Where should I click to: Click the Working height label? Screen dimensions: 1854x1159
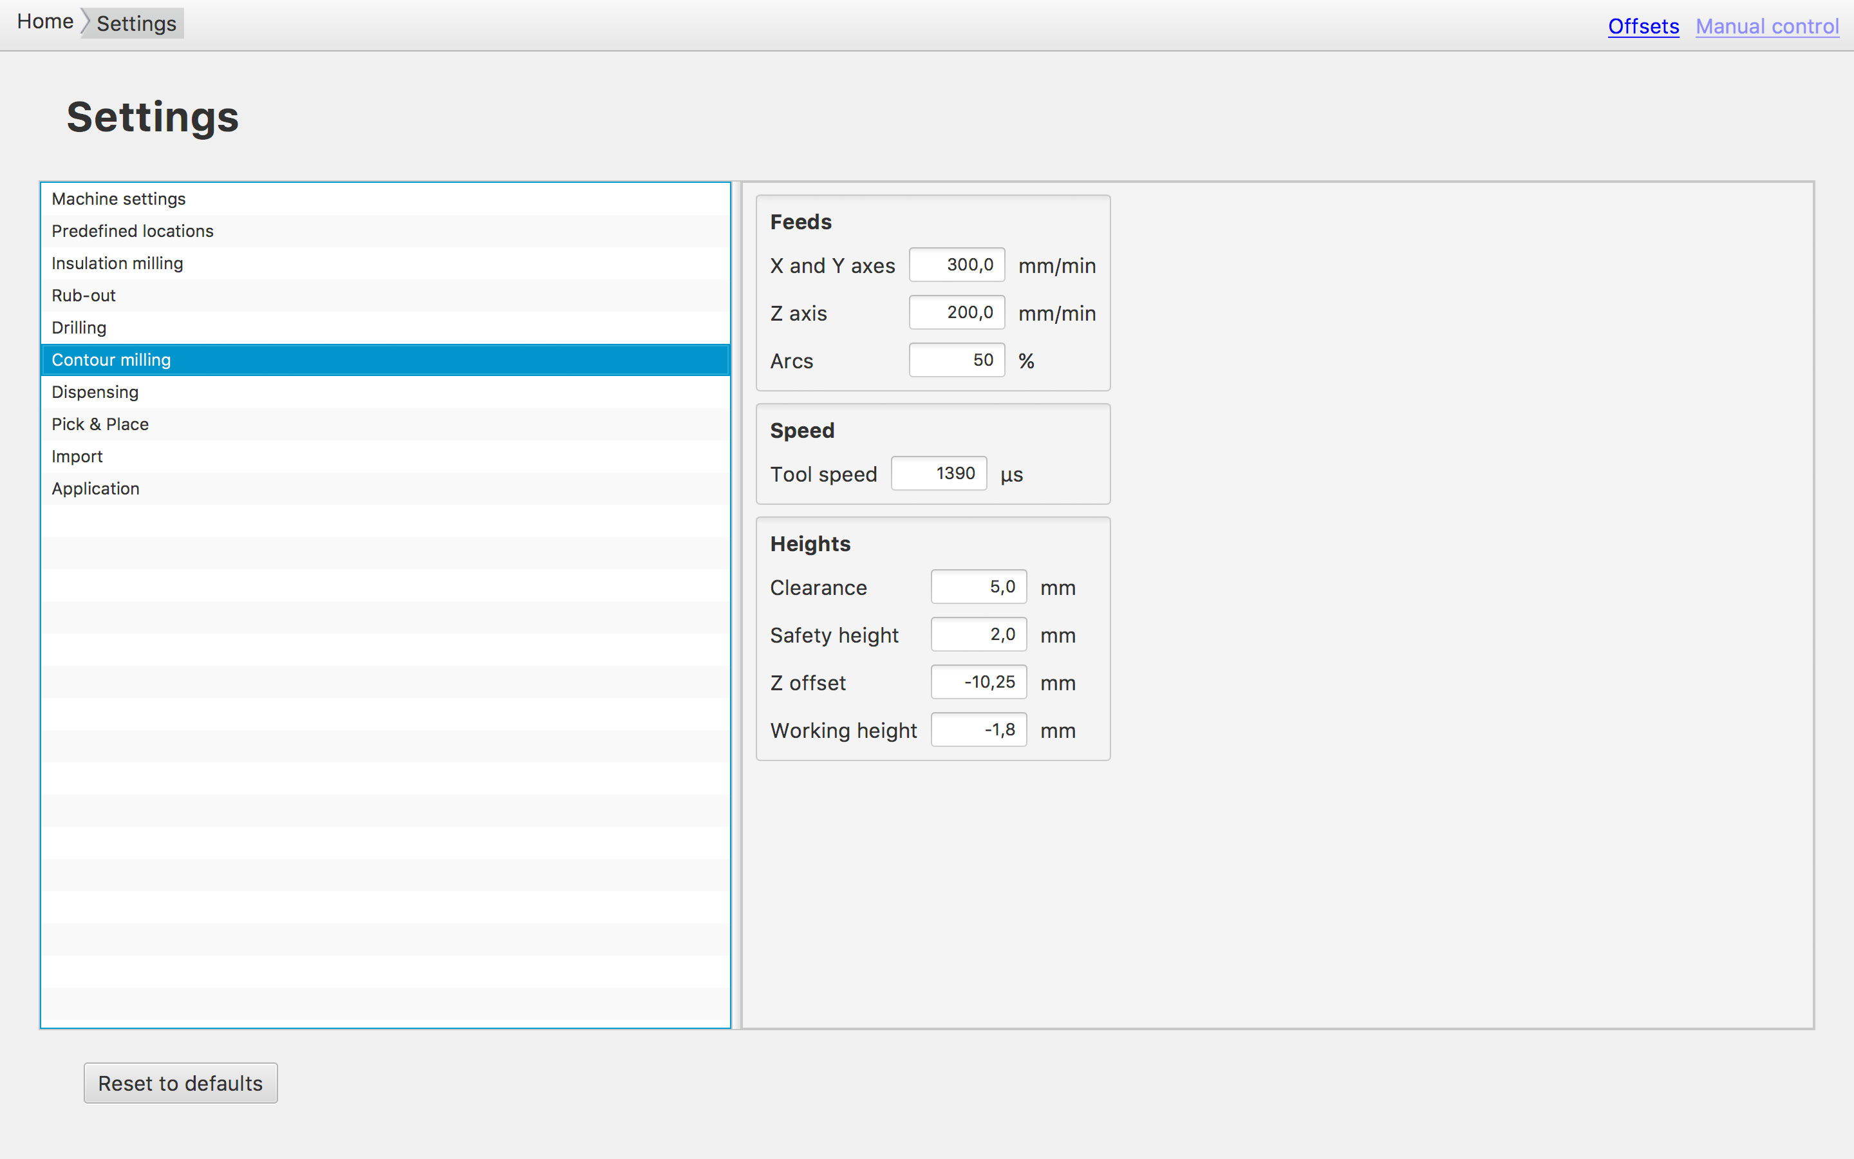click(x=843, y=731)
